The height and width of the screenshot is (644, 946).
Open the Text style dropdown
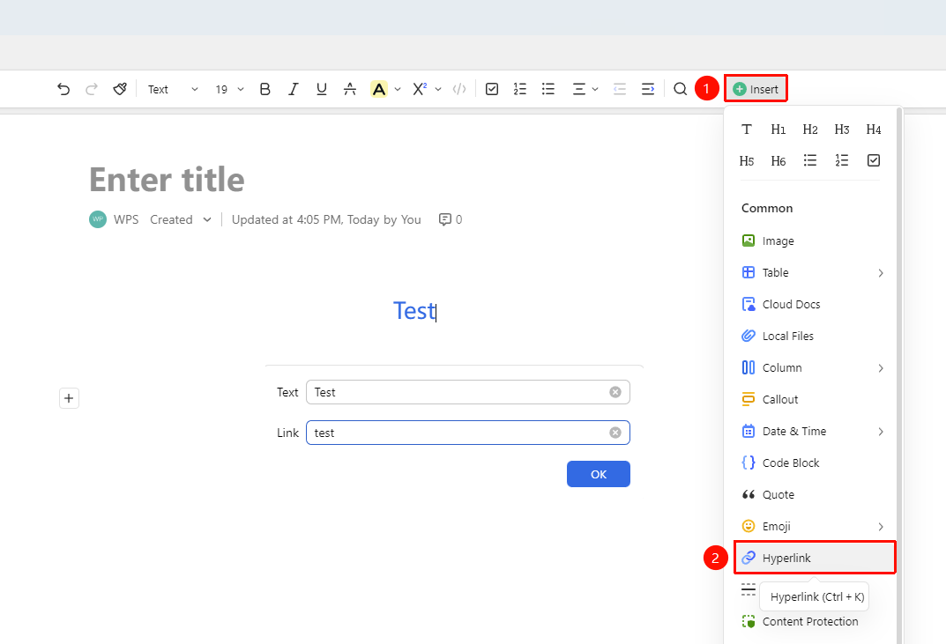coord(173,89)
